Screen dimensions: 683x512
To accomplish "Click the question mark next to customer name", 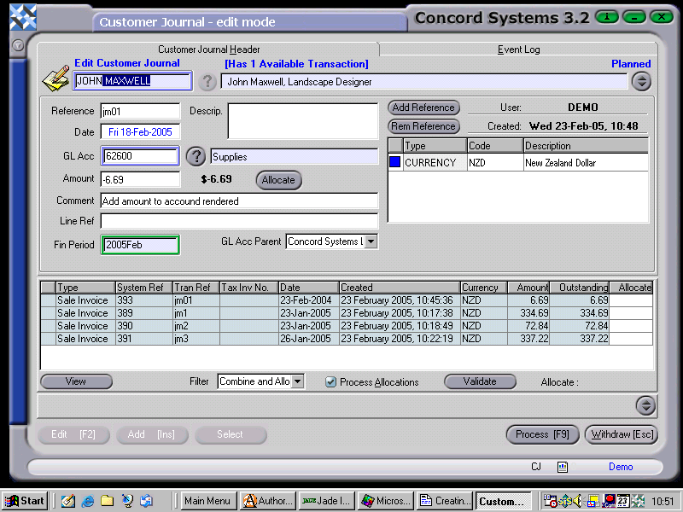I will tap(207, 81).
